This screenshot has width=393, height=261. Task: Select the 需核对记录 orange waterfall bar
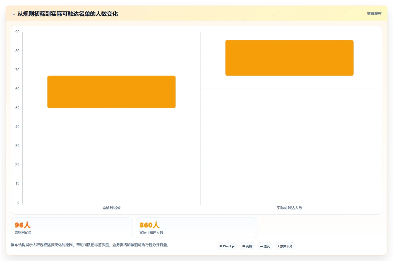[111, 92]
